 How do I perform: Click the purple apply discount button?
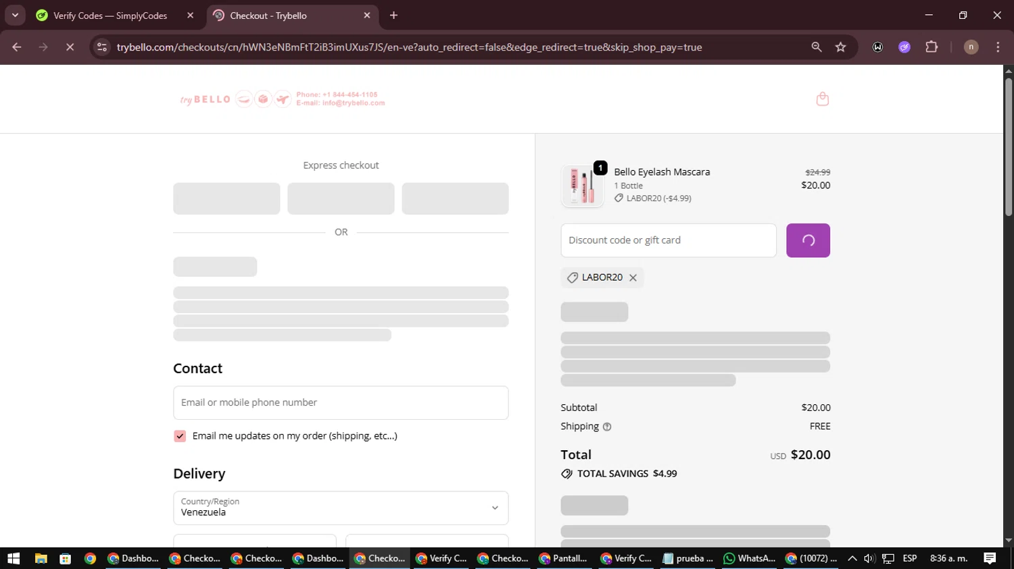pyautogui.click(x=808, y=240)
